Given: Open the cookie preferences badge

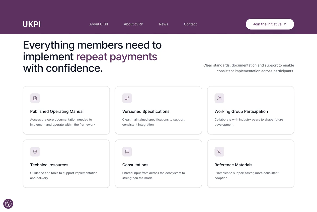Looking at the screenshot, I should click(x=8, y=204).
